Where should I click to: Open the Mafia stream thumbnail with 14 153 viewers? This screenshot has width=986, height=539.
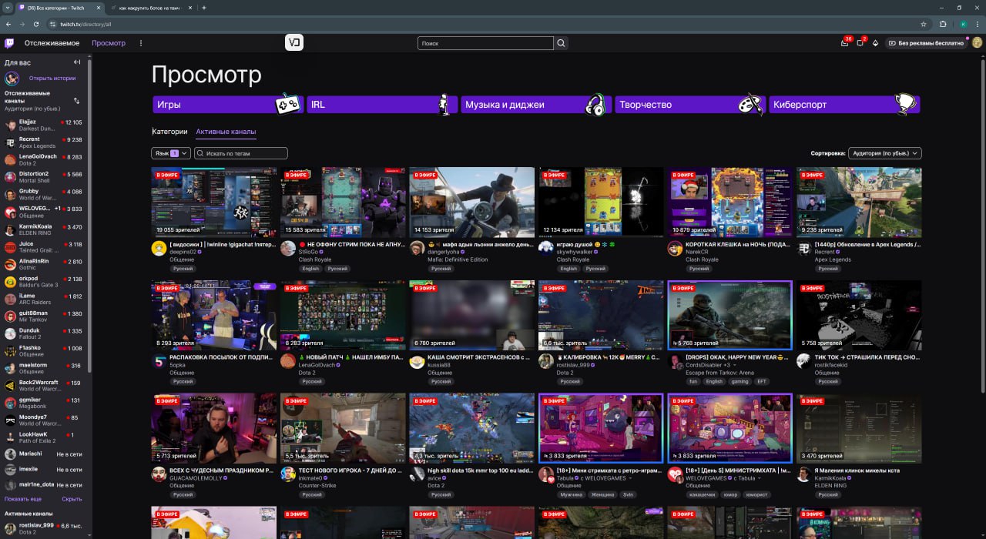[471, 203]
